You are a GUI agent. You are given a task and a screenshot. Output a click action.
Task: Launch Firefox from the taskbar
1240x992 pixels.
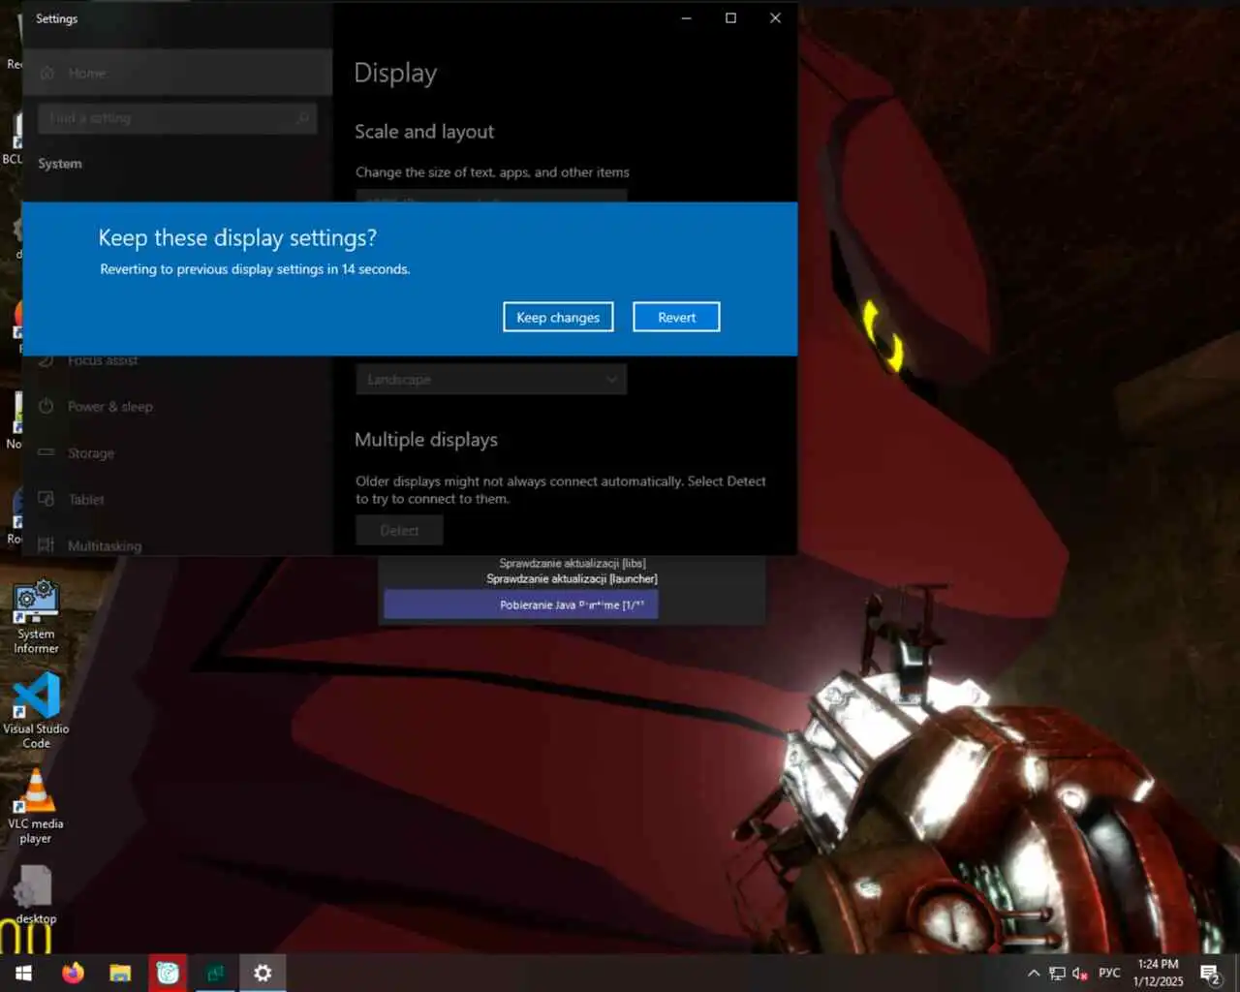tap(73, 973)
